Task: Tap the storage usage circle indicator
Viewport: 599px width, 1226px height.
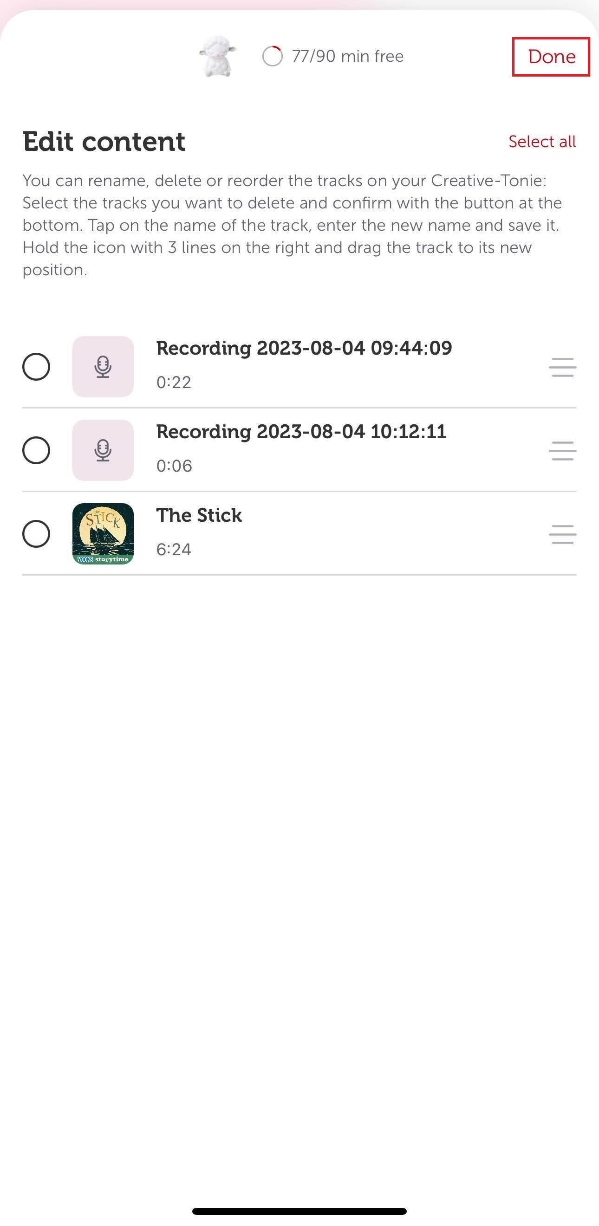Action: click(x=273, y=56)
